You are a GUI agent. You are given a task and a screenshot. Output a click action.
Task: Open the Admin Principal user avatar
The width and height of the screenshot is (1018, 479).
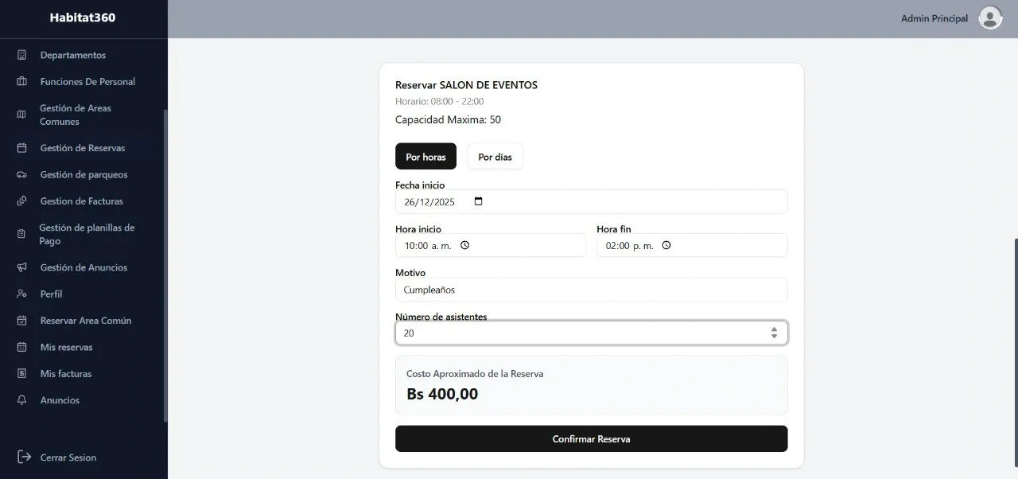tap(989, 18)
